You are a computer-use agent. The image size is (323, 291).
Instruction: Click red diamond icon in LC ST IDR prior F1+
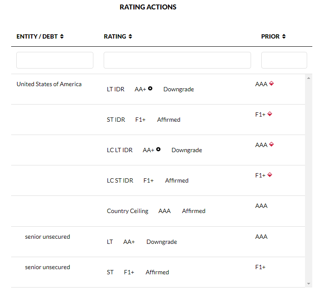[269, 175]
